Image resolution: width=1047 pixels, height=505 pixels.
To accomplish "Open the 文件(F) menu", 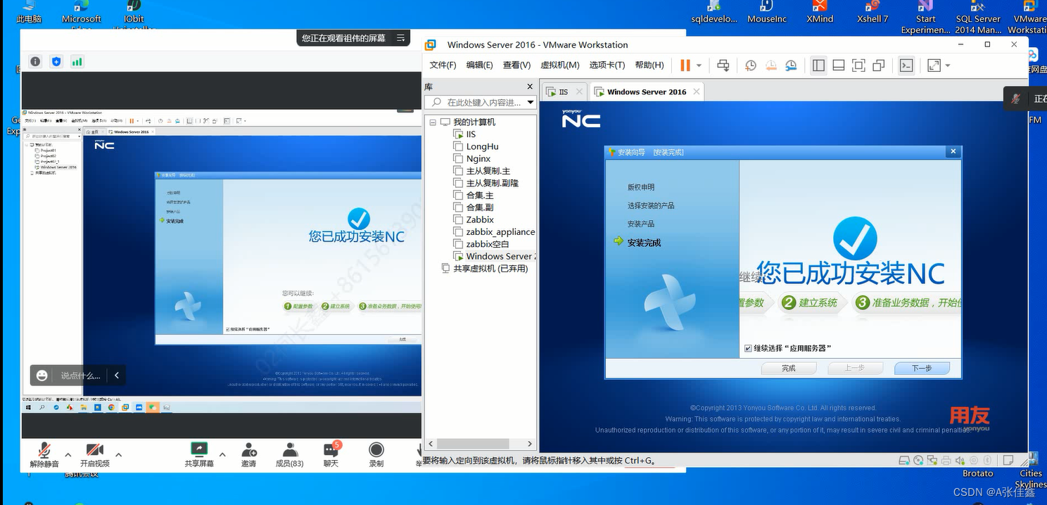I will point(443,65).
